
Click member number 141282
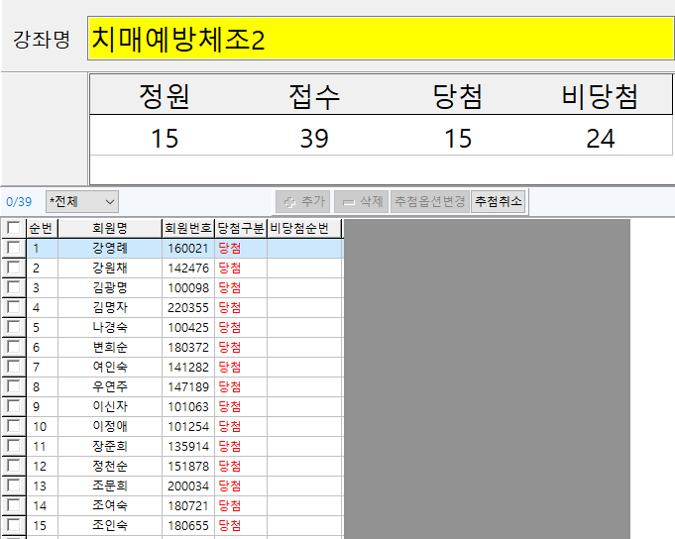coord(188,368)
